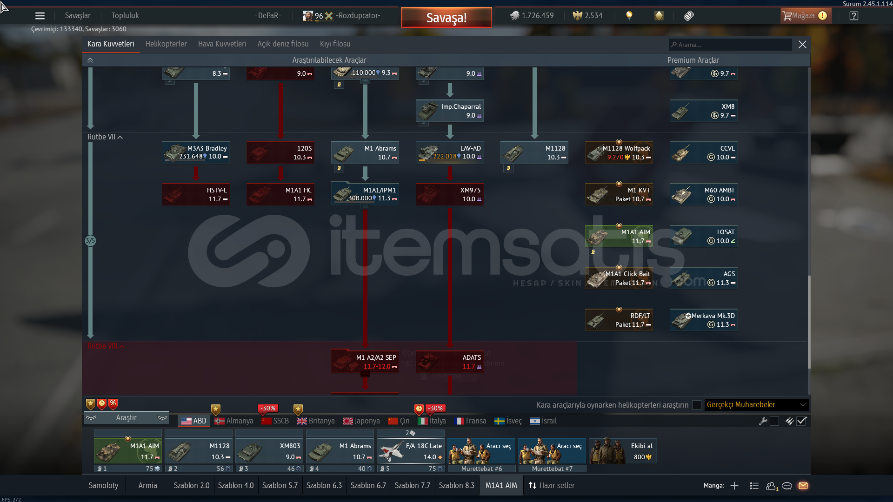Click the Golden Eagles currency icon

(x=577, y=16)
